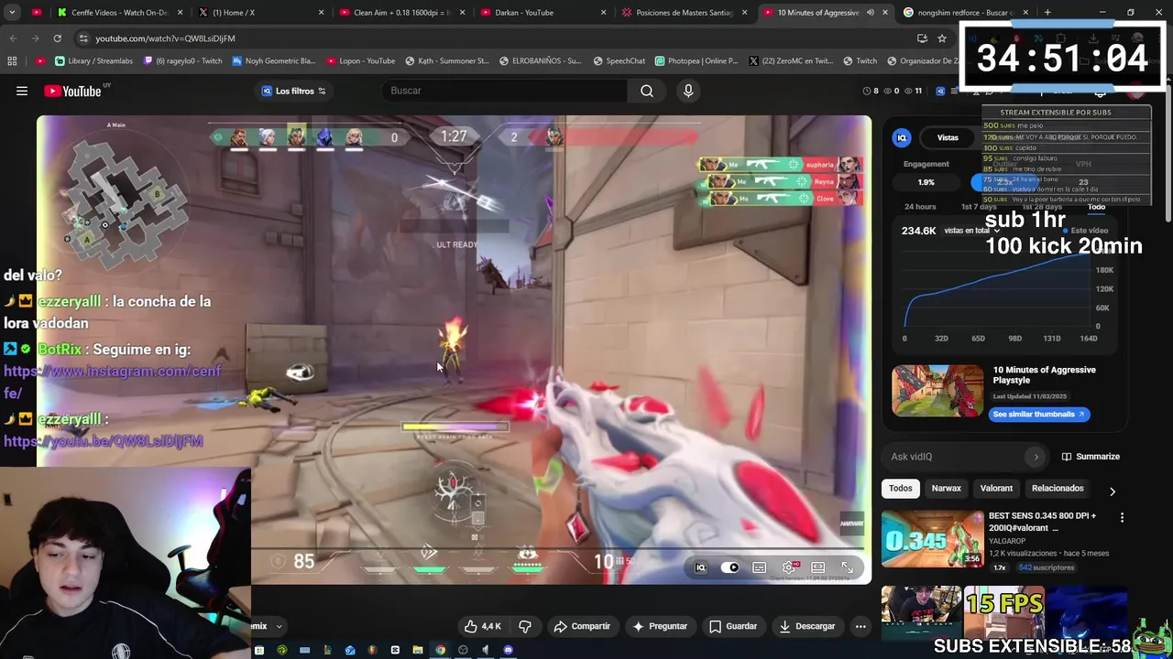Viewport: 1173px width, 659px height.
Task: Toggle theater mode in the player
Action: click(x=818, y=567)
